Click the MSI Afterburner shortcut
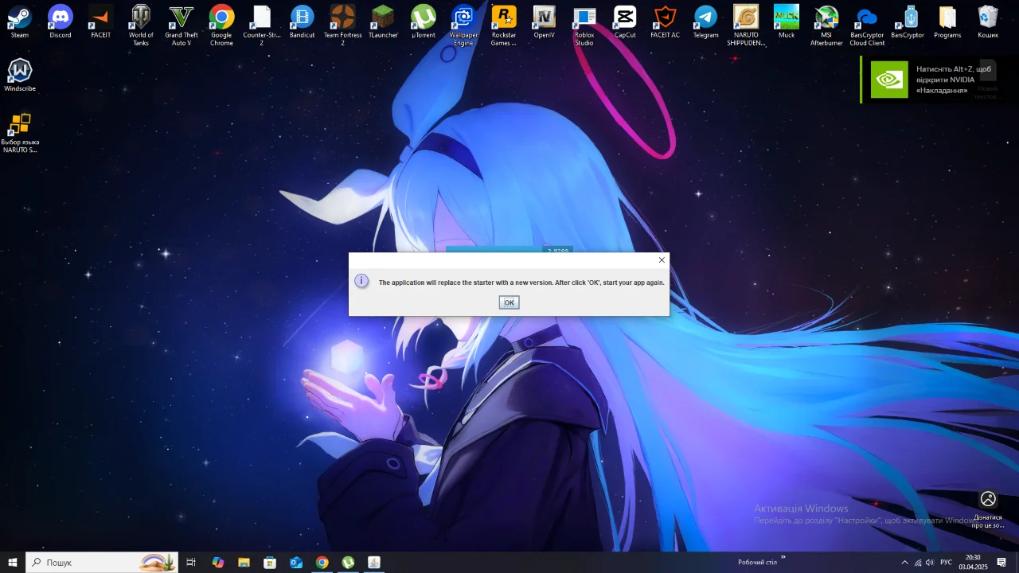The image size is (1019, 573). [826, 25]
